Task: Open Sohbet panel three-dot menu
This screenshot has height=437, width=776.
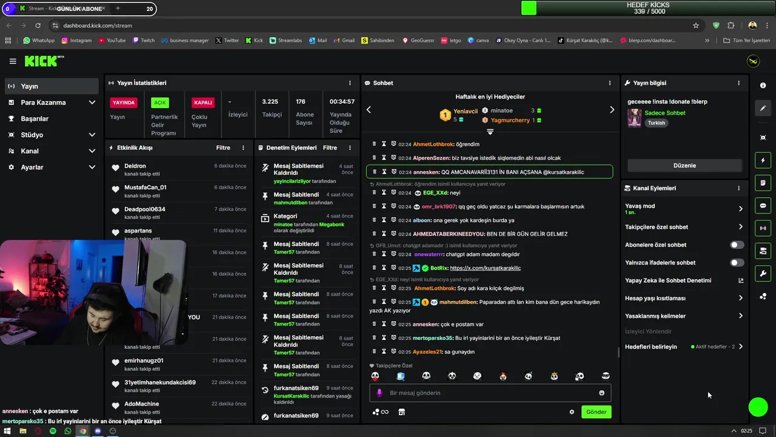Action: (x=610, y=83)
